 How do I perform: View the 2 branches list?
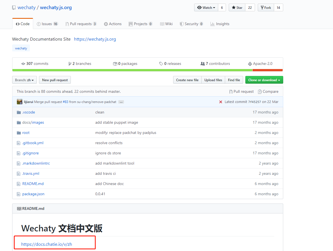(80, 64)
